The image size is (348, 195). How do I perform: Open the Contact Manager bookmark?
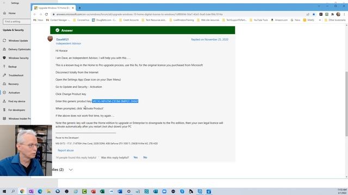[58, 20]
